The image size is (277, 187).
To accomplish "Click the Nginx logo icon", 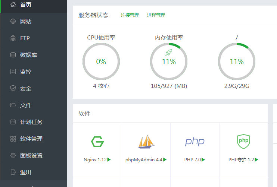I will (97, 142).
